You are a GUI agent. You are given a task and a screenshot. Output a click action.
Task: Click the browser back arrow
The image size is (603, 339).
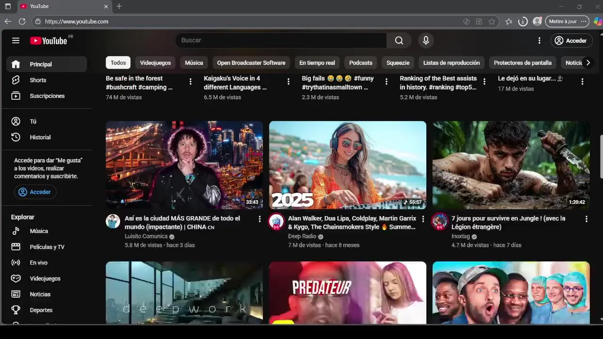click(x=8, y=21)
